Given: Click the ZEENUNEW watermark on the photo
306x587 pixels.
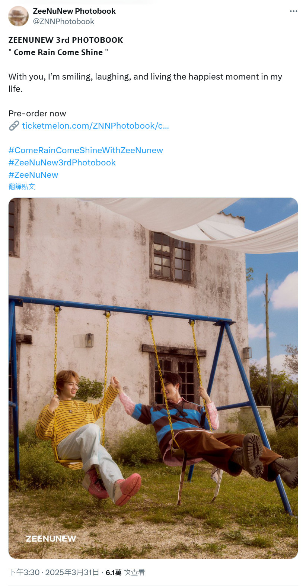Looking at the screenshot, I should 51,539.
